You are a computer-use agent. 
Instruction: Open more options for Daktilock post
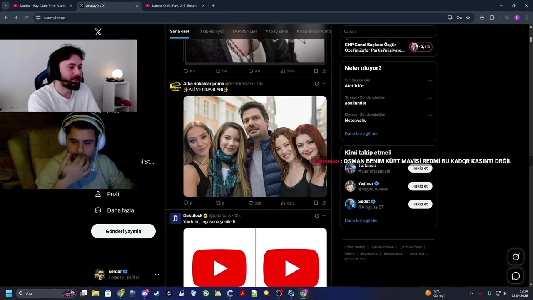coord(324,215)
